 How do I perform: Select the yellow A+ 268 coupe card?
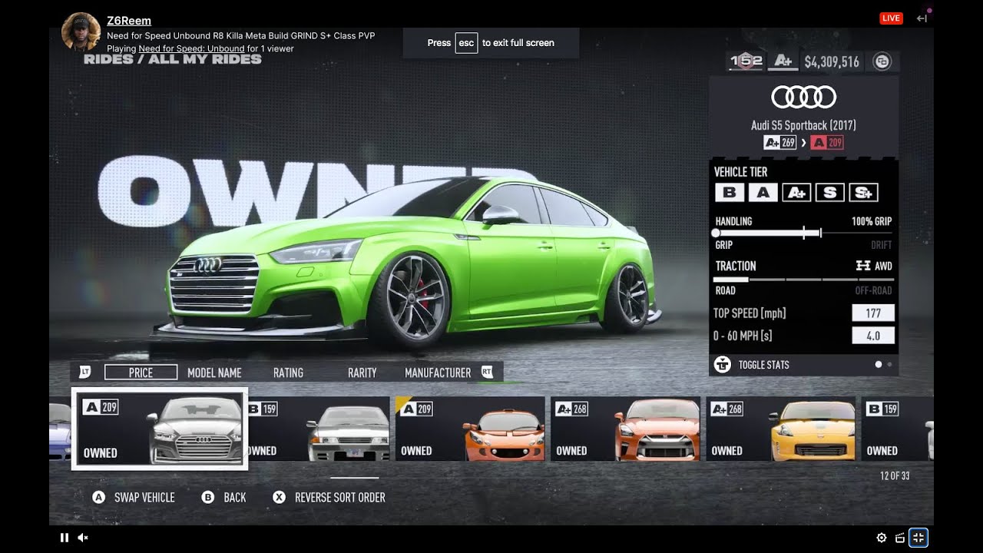(780, 429)
